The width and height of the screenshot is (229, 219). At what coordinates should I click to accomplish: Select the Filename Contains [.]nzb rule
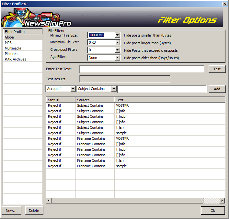(135, 149)
